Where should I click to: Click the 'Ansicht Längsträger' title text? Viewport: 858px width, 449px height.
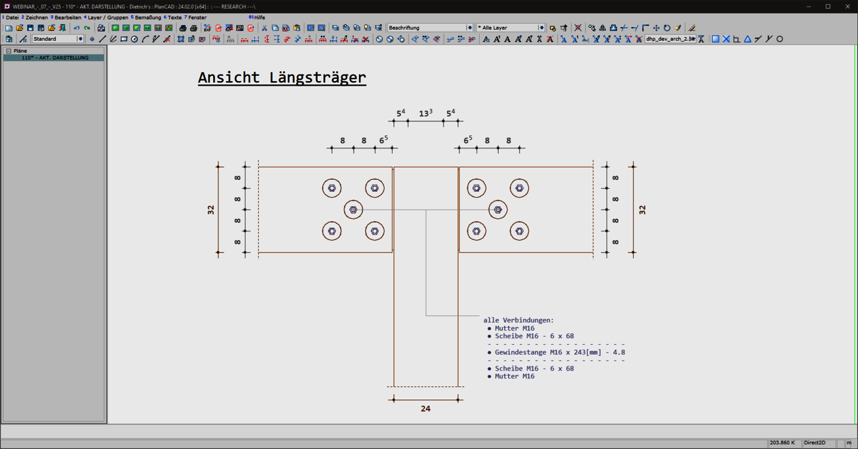(x=282, y=78)
